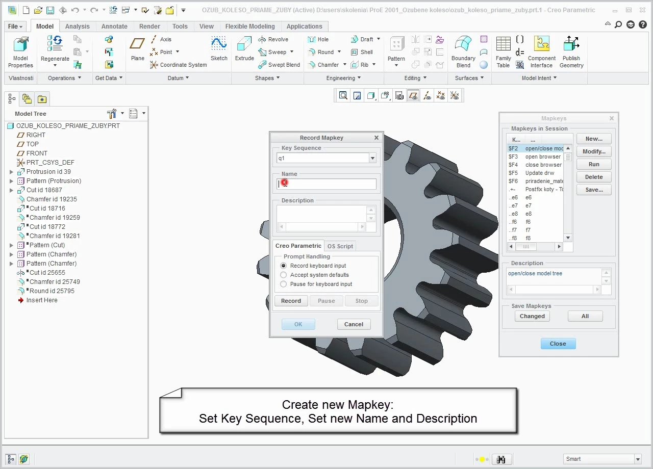
Task: Start the Sketch tool
Action: point(219,49)
